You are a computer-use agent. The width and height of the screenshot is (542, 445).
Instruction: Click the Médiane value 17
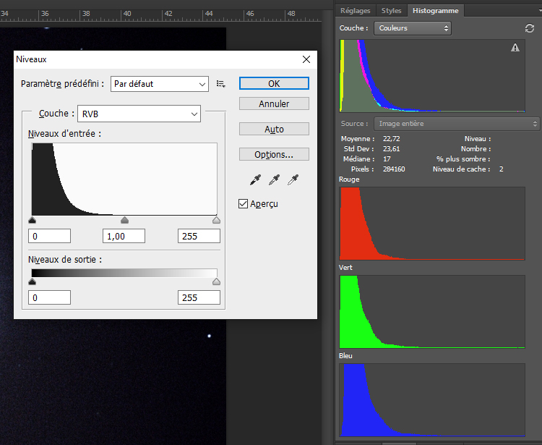(387, 159)
